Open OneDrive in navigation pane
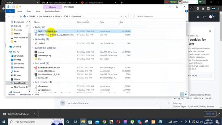Image resolution: width=222 pixels, height=125 pixels. tap(17, 47)
